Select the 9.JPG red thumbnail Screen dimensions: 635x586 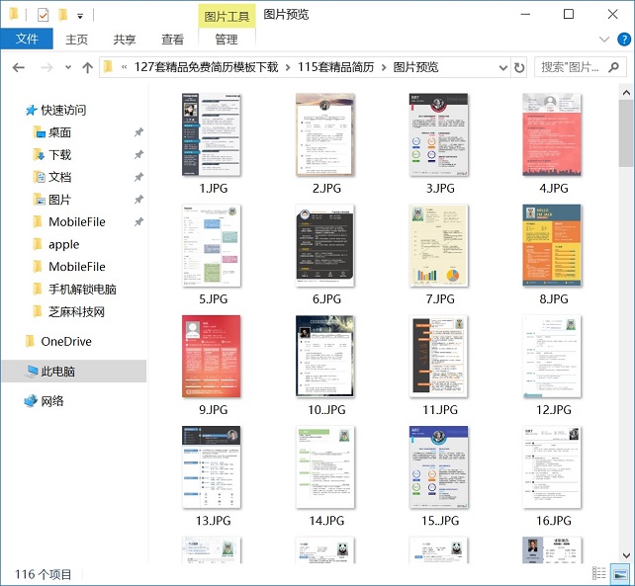[x=212, y=357]
